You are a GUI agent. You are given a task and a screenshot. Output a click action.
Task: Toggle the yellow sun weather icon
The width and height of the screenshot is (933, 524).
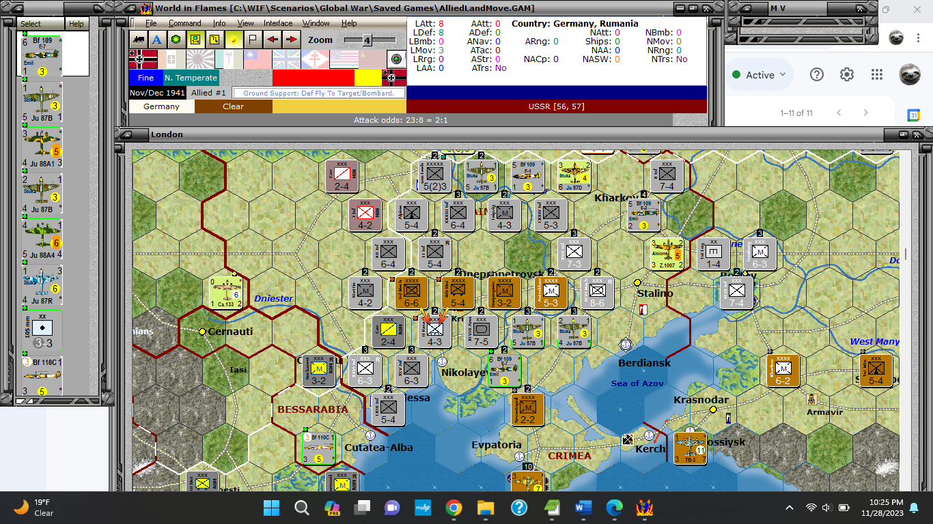pos(234,40)
